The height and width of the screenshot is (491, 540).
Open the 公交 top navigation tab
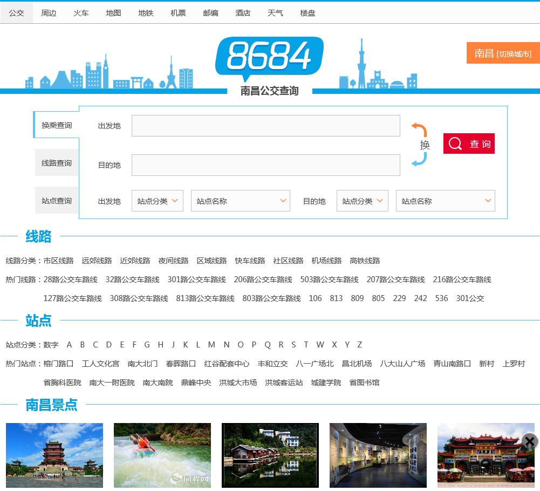click(16, 13)
